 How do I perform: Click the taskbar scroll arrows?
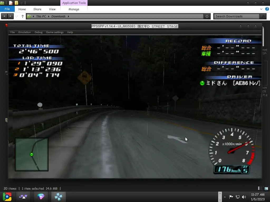(220, 197)
